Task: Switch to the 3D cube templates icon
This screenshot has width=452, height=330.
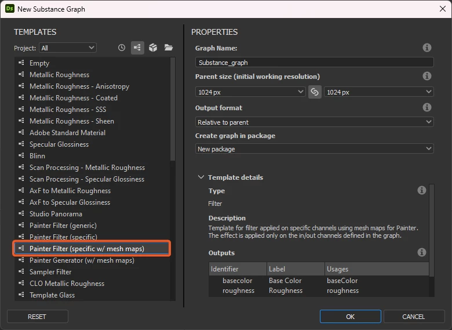Action: (153, 48)
